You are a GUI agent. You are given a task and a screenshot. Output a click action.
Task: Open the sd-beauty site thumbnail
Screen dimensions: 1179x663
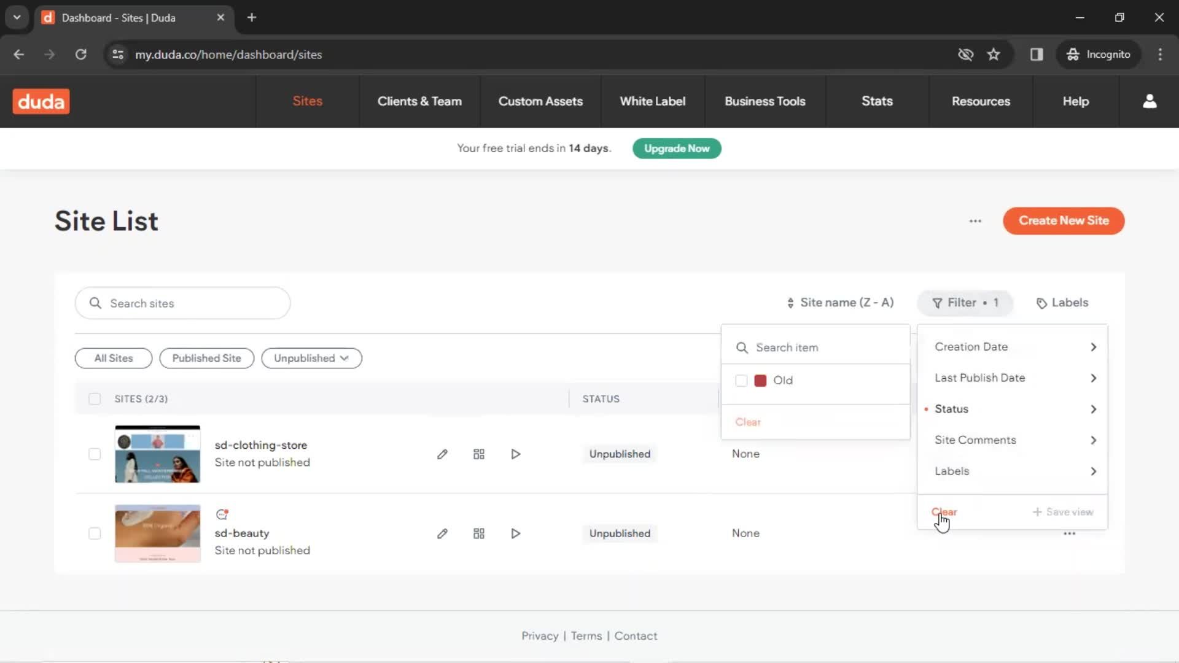(x=157, y=533)
